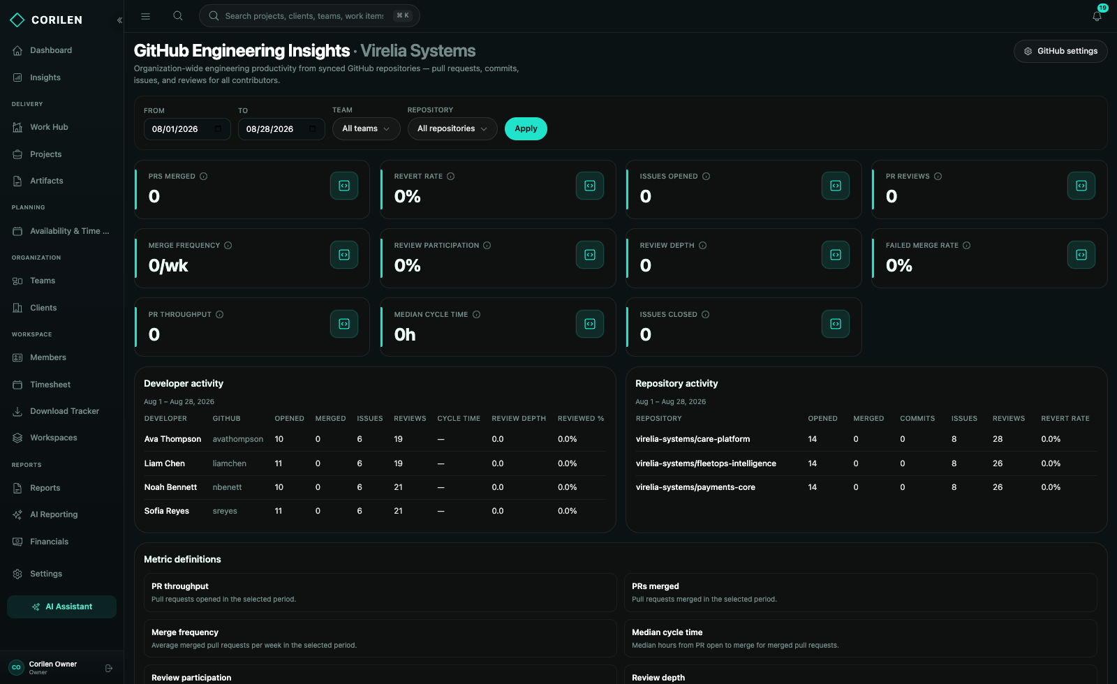Viewport: 1117px width, 684px height.
Task: Go to Teams in sidebar
Action: tap(61, 281)
